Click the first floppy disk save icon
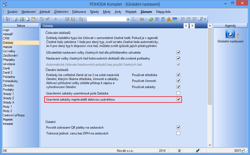 pos(67,19)
